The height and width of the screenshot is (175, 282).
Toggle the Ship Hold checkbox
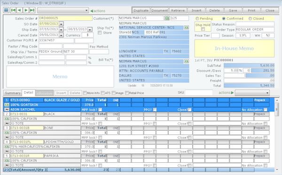(203, 29)
